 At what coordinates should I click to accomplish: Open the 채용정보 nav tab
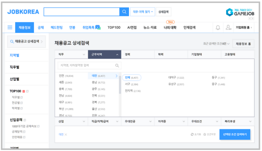25,28
